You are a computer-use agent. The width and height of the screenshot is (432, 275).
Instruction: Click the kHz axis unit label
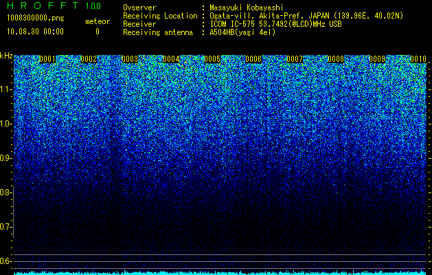(6, 56)
